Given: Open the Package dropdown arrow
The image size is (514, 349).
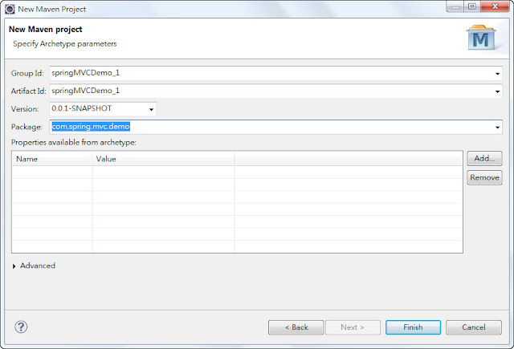Looking at the screenshot, I should (x=497, y=127).
